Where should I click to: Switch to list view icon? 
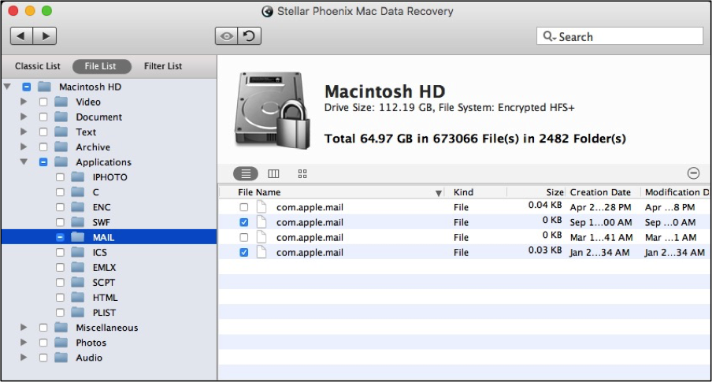pyautogui.click(x=246, y=173)
